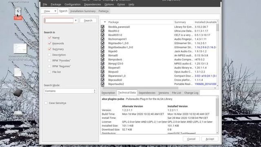Open the screenshot PNG file thumbnail on desktop
The width and height of the screenshot is (261, 147).
click(20, 49)
